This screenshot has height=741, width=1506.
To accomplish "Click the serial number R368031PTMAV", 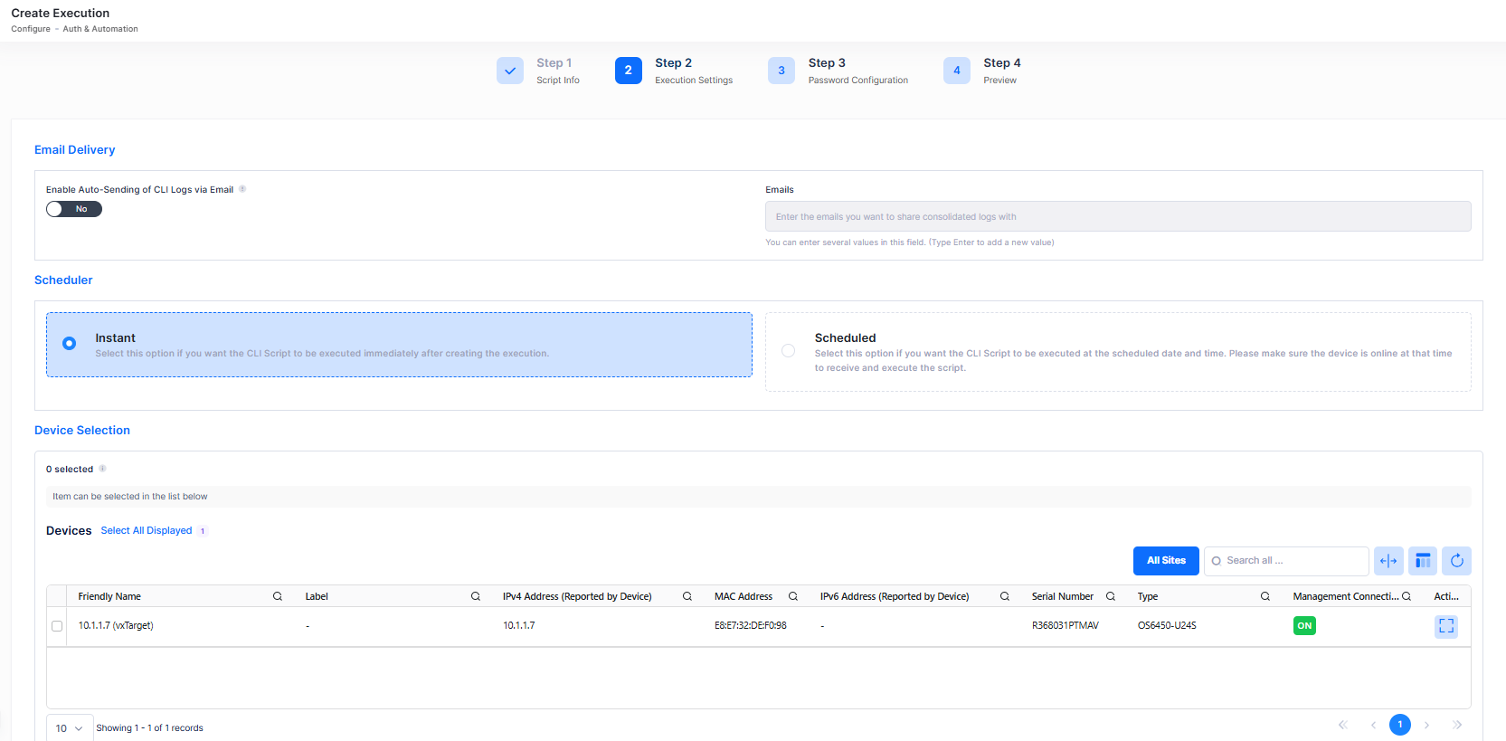I will [x=1066, y=625].
